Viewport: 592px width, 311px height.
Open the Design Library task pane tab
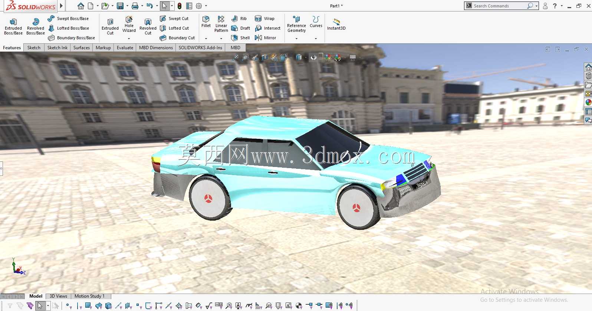[x=588, y=76]
